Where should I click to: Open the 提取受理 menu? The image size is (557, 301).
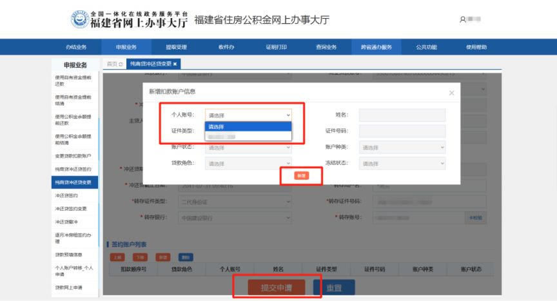[176, 47]
